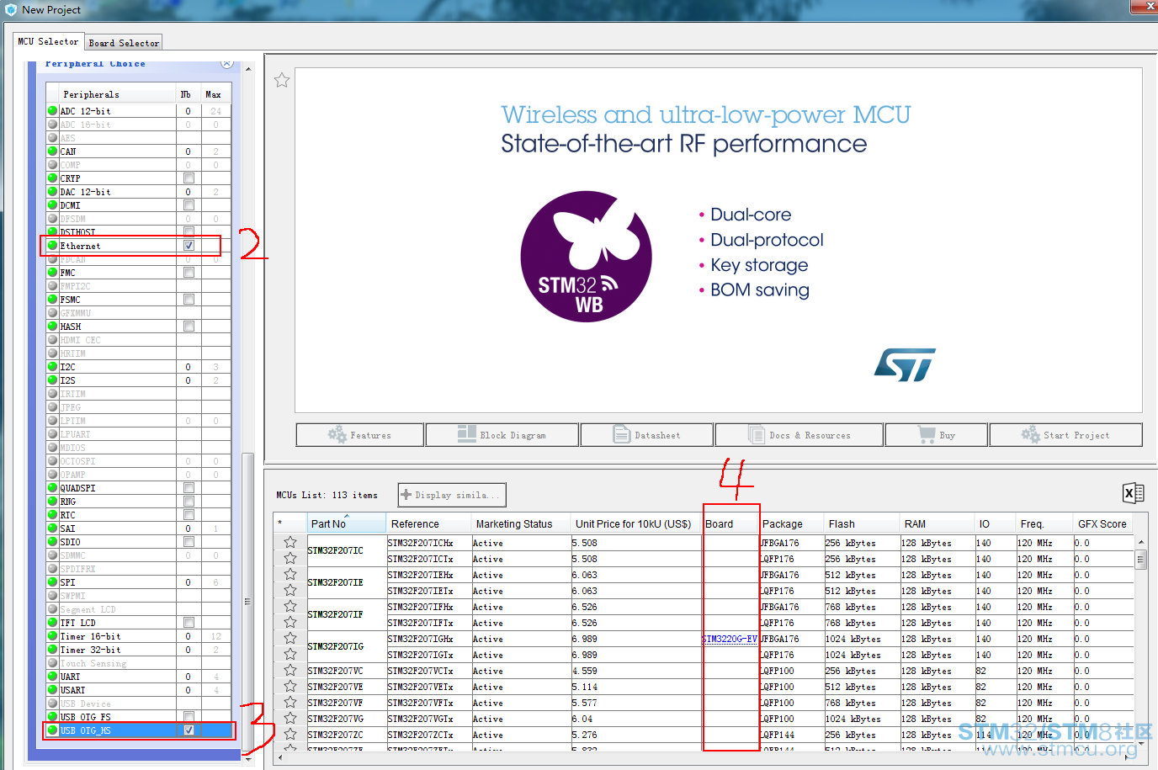Sort by Unit Price for 10kU column
This screenshot has height=770, width=1158.
click(636, 523)
